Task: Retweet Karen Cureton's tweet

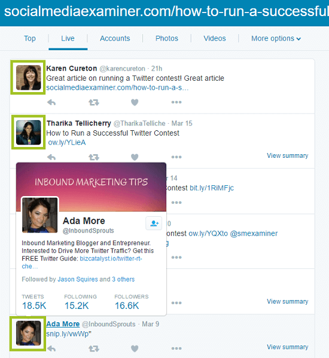Action: point(94,103)
